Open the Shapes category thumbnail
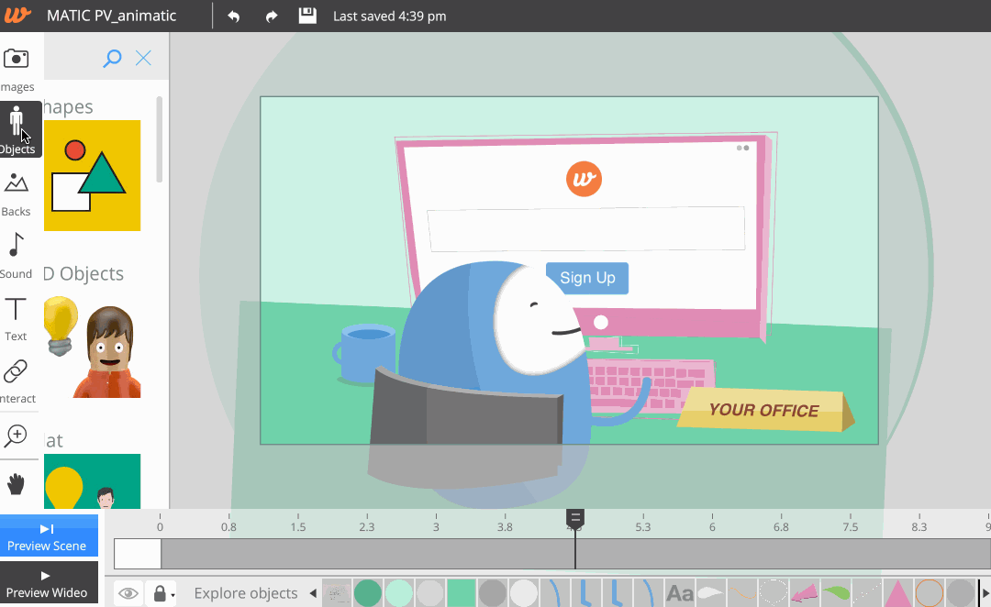 [93, 176]
